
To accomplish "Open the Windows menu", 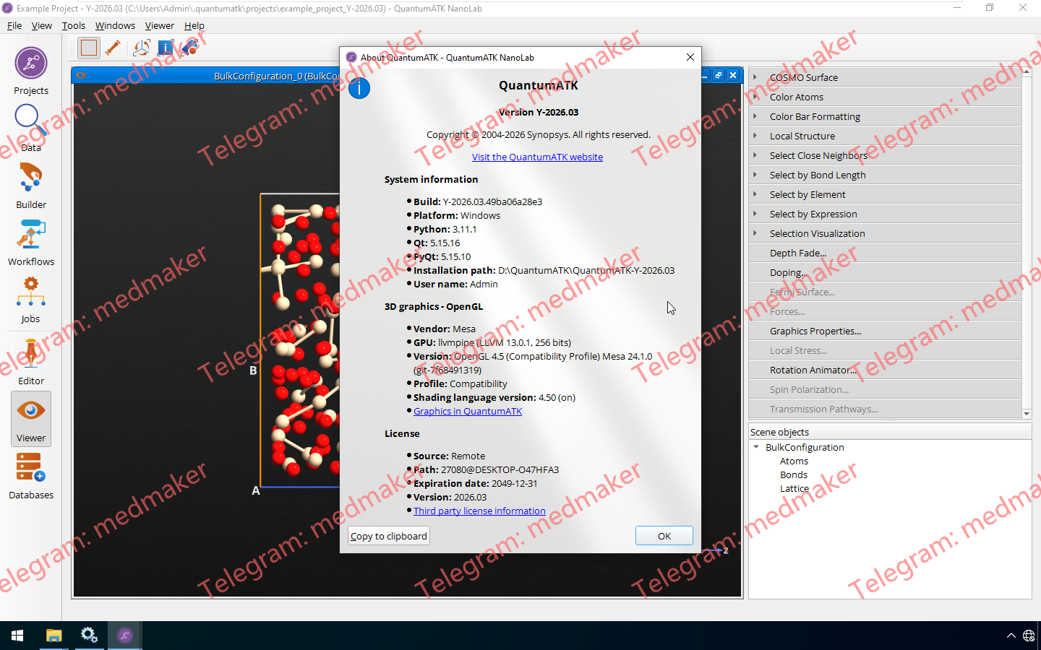I will 115,25.
